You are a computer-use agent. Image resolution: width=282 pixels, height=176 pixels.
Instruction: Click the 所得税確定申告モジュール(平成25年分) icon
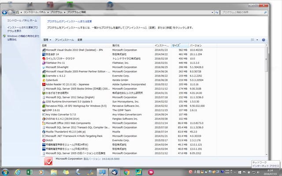44,149
